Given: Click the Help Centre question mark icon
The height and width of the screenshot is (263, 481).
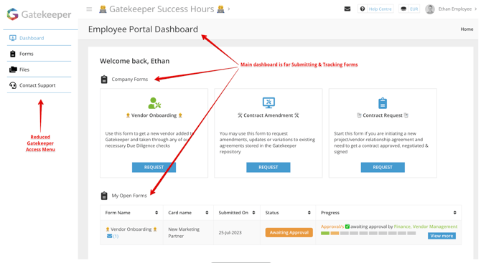Looking at the screenshot, I should (363, 9).
